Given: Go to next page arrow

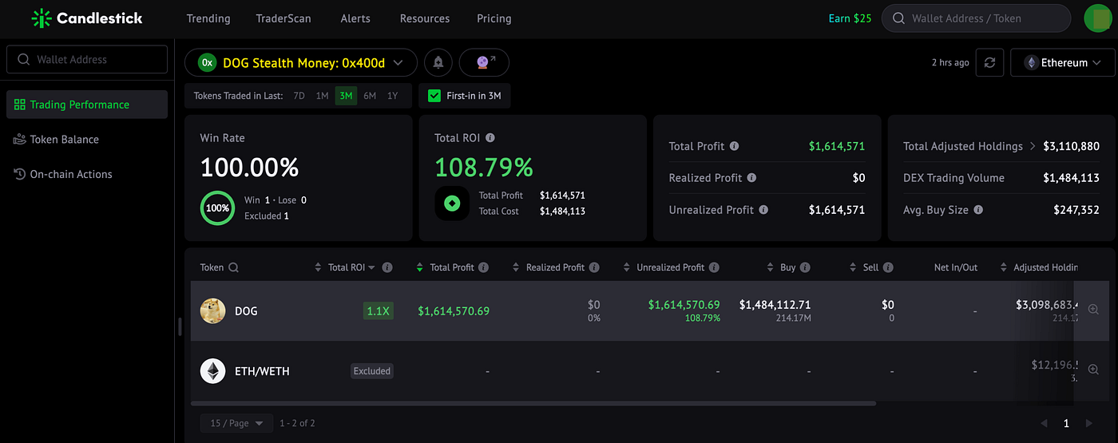Looking at the screenshot, I should click(x=1088, y=423).
